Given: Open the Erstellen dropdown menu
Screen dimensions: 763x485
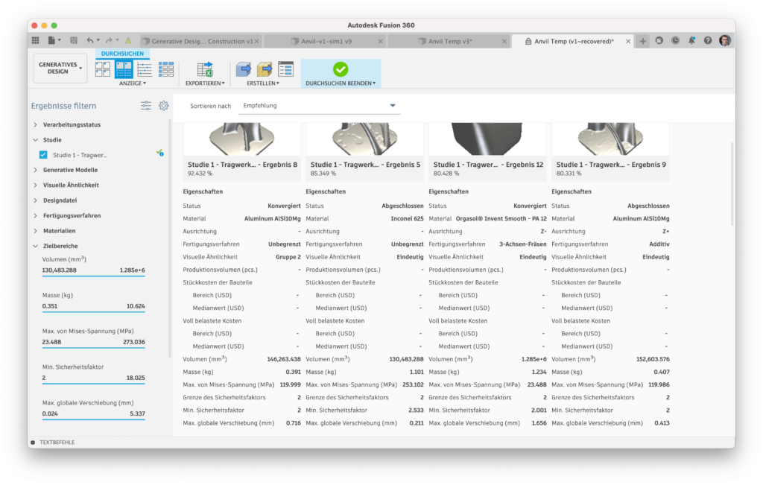Looking at the screenshot, I should (x=263, y=83).
